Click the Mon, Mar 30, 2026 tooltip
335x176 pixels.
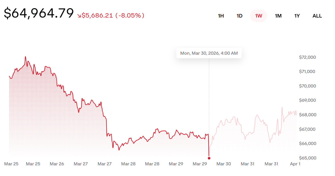[209, 53]
